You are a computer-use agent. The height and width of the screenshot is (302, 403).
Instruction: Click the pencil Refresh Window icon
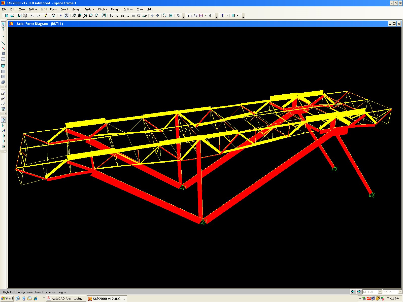(x=46, y=16)
